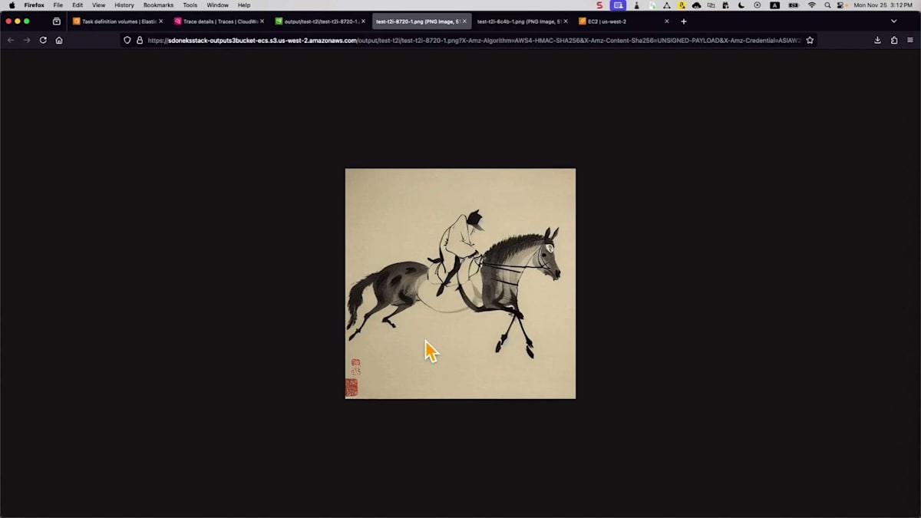Click the tracking protection shield icon
Image resolution: width=921 pixels, height=518 pixels.
[127, 40]
